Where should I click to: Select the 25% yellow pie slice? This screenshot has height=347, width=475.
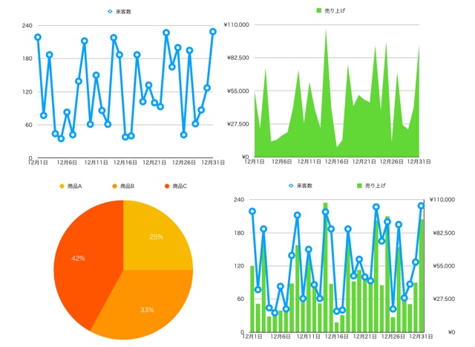tap(156, 236)
